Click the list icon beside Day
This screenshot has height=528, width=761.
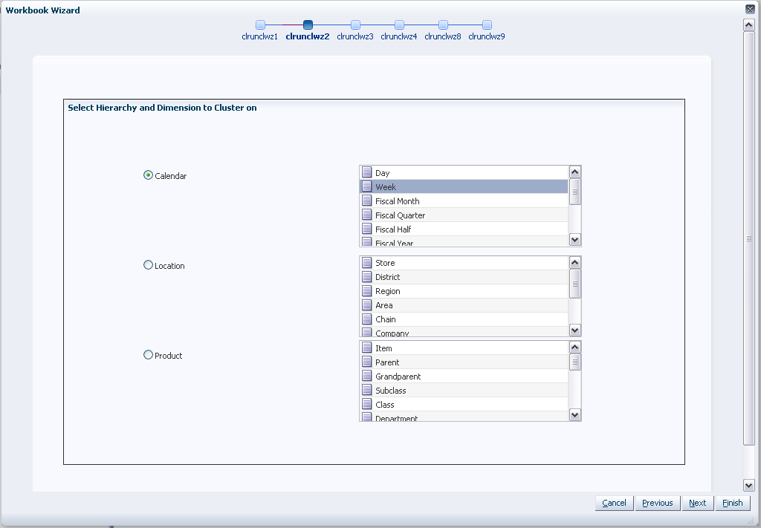coord(367,172)
